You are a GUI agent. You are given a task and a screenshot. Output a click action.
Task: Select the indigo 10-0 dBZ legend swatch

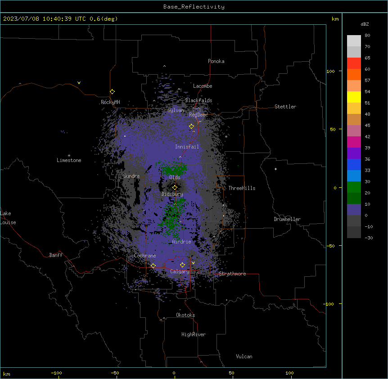click(x=354, y=210)
